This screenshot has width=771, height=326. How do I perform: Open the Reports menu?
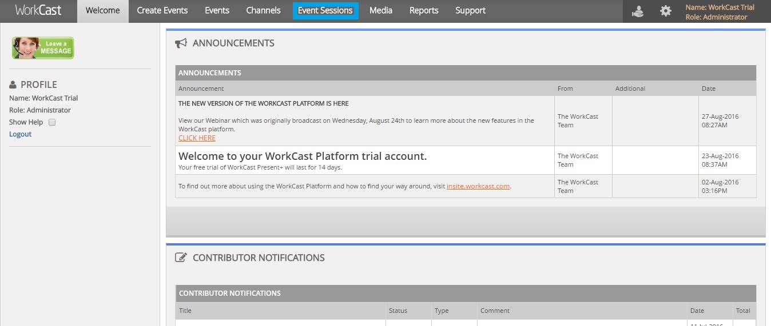pos(424,11)
